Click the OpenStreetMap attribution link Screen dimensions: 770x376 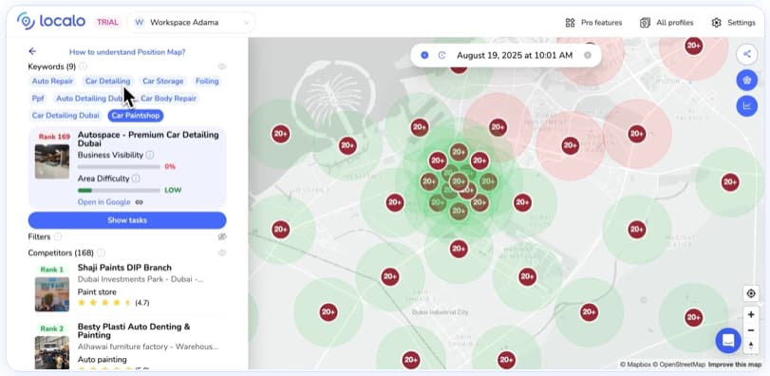coord(679,365)
